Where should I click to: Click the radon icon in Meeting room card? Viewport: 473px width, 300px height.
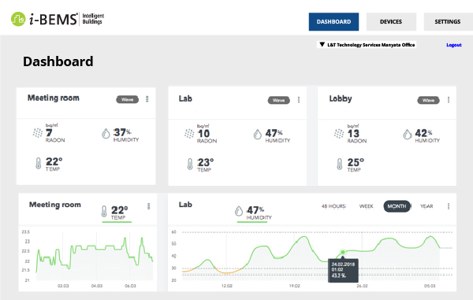coord(38,133)
